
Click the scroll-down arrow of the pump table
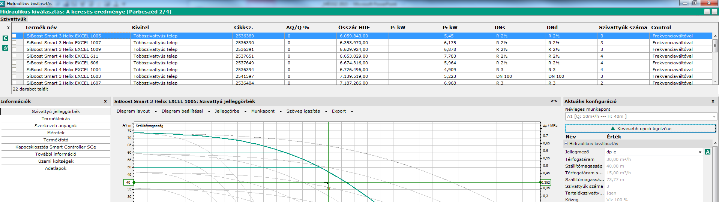(715, 82)
